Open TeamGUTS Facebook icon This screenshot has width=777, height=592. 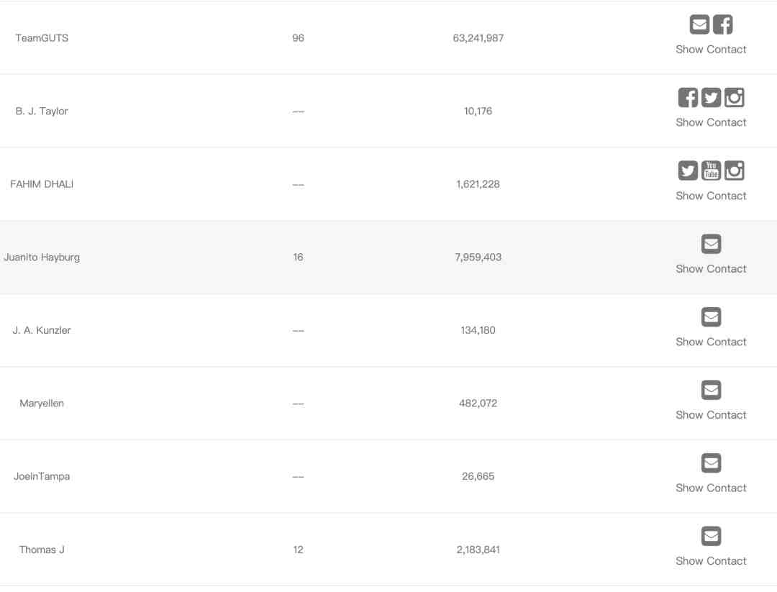[x=722, y=24]
